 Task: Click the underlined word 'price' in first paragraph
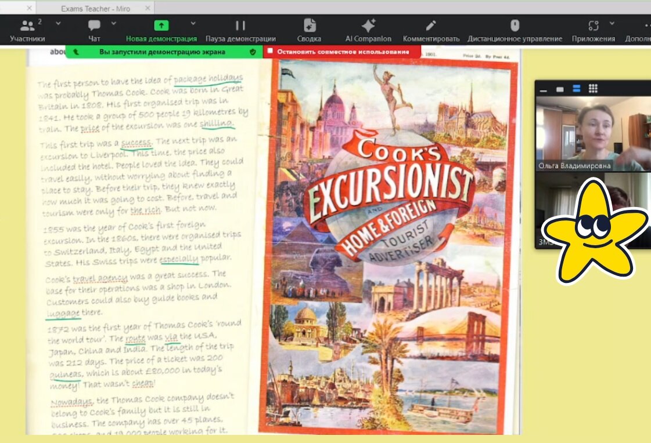click(x=90, y=129)
